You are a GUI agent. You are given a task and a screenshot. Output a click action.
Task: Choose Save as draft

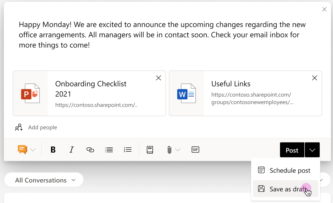[x=284, y=189]
